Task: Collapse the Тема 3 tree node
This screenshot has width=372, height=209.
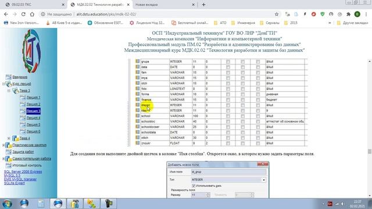Action: pyautogui.click(x=9, y=91)
